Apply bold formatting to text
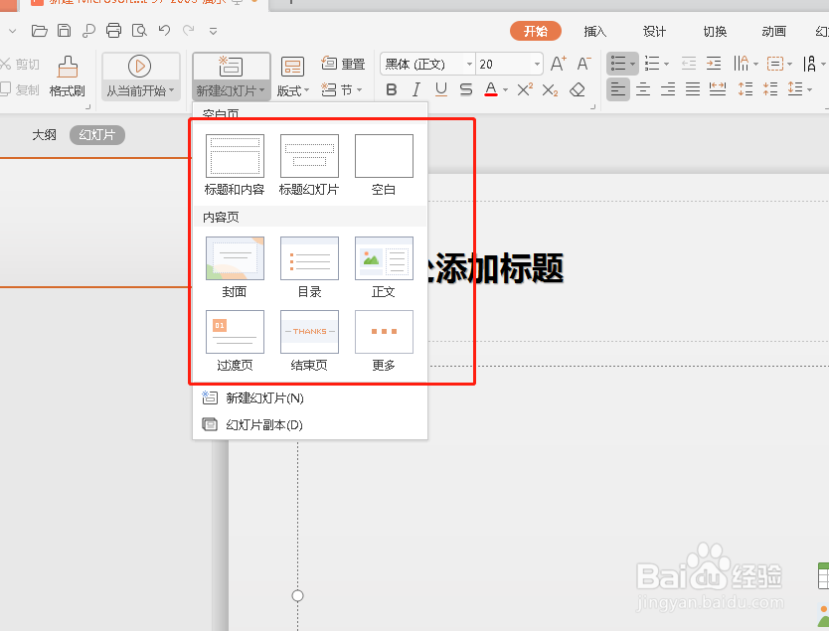This screenshot has width=829, height=631. point(391,89)
